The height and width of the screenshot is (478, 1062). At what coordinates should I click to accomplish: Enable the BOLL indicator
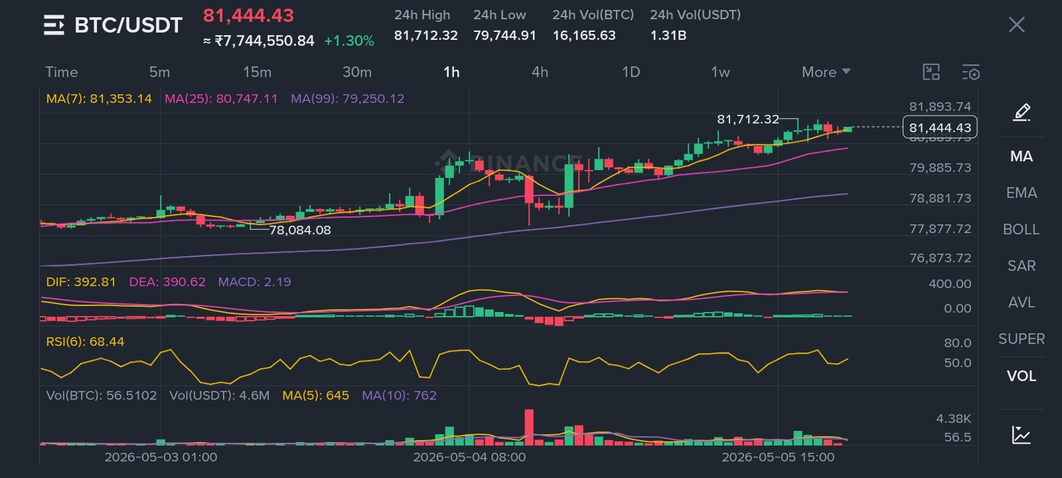(x=1022, y=229)
